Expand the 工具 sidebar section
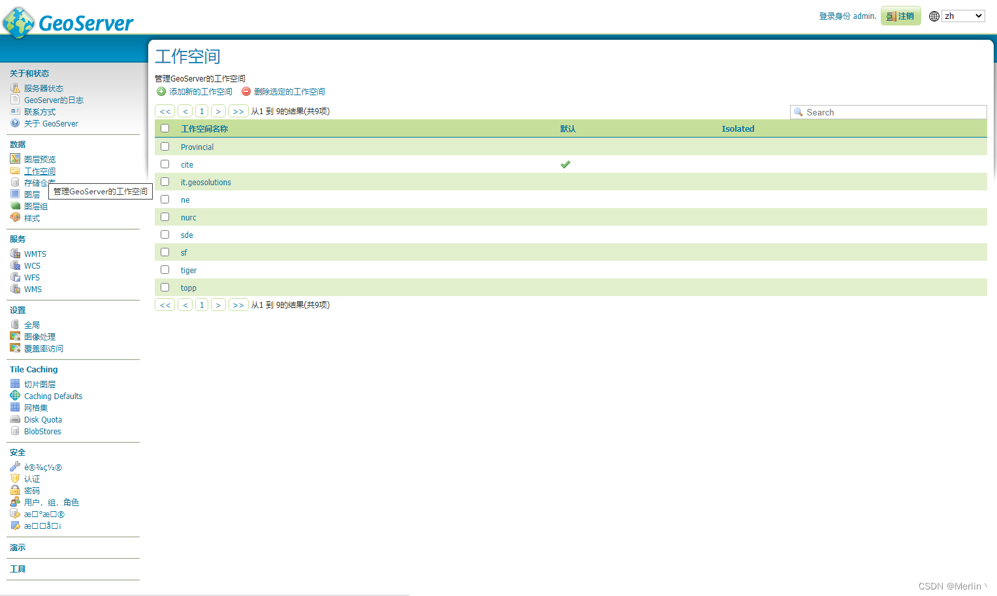 click(x=18, y=569)
